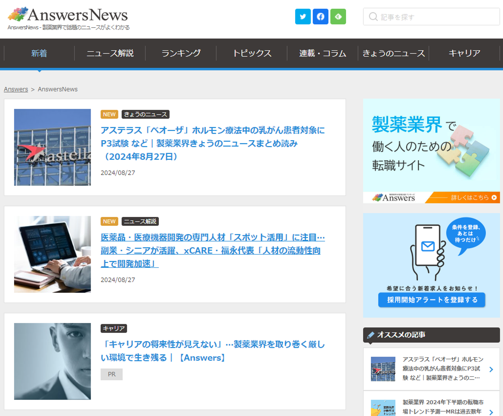Open the Astellas building article thumbnail
503x416 pixels.
tap(52, 147)
